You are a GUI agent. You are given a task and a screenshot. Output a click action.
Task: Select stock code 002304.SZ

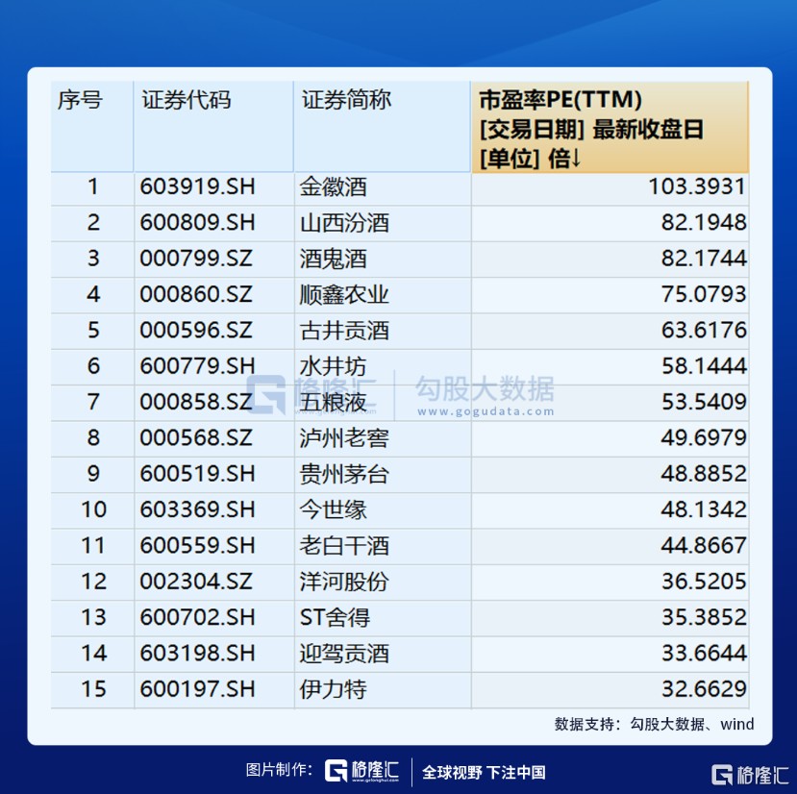coord(196,582)
